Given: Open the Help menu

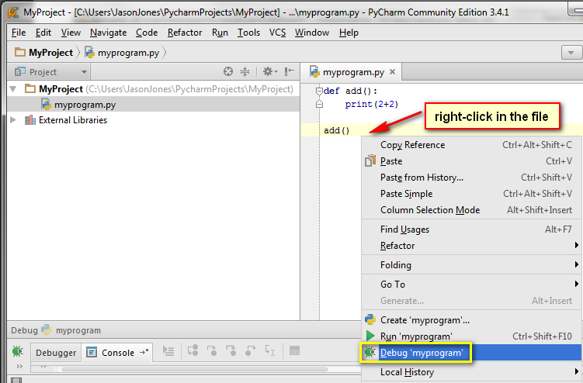Looking at the screenshot, I should pyautogui.click(x=349, y=33).
